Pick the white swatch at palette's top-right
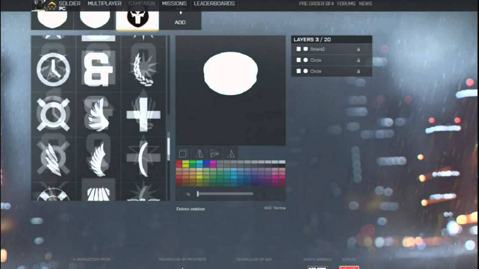The width and height of the screenshot is (479, 269). (x=282, y=163)
